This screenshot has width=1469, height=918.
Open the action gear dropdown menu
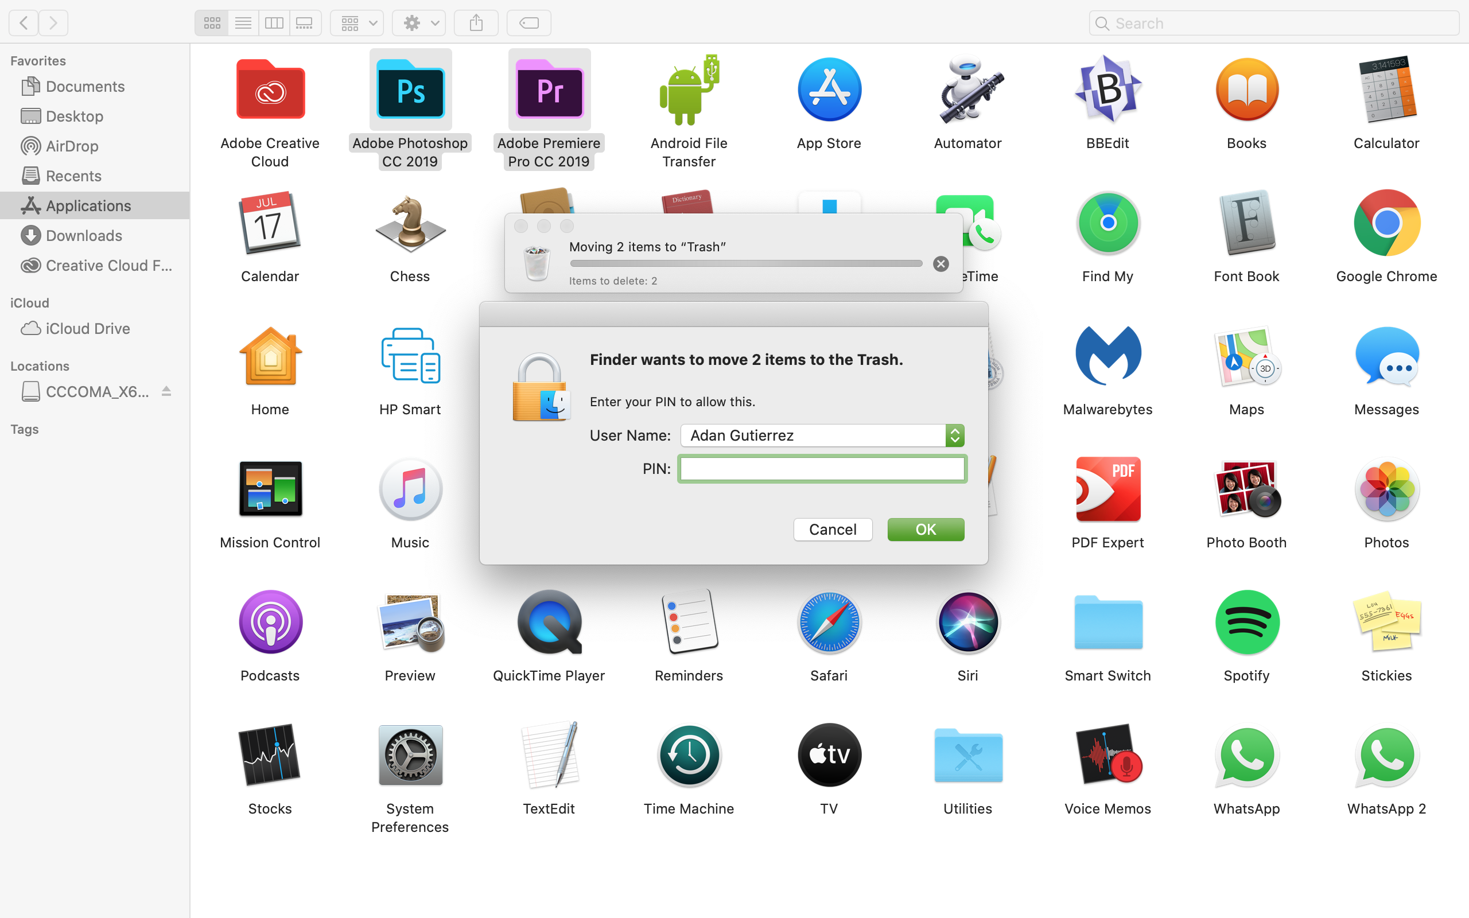[419, 23]
